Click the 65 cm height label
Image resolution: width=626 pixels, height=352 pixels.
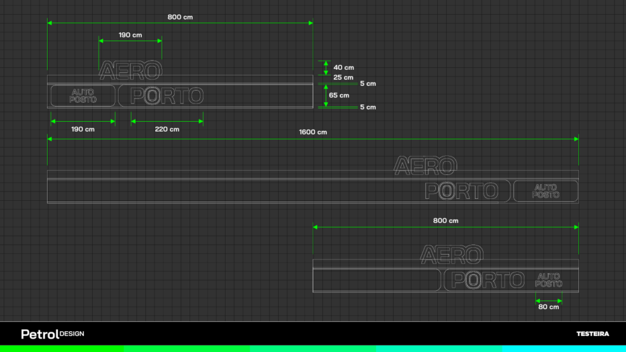339,95
